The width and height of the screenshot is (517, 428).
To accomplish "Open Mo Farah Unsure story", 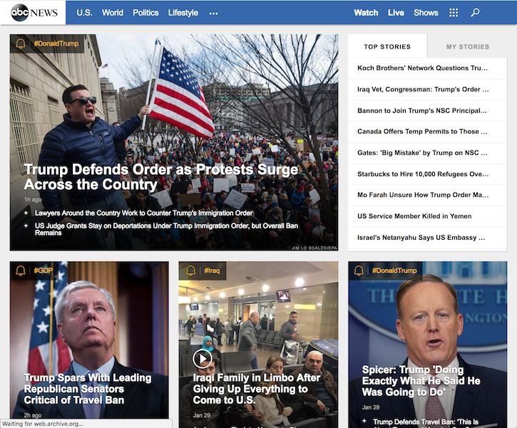I will click(427, 195).
